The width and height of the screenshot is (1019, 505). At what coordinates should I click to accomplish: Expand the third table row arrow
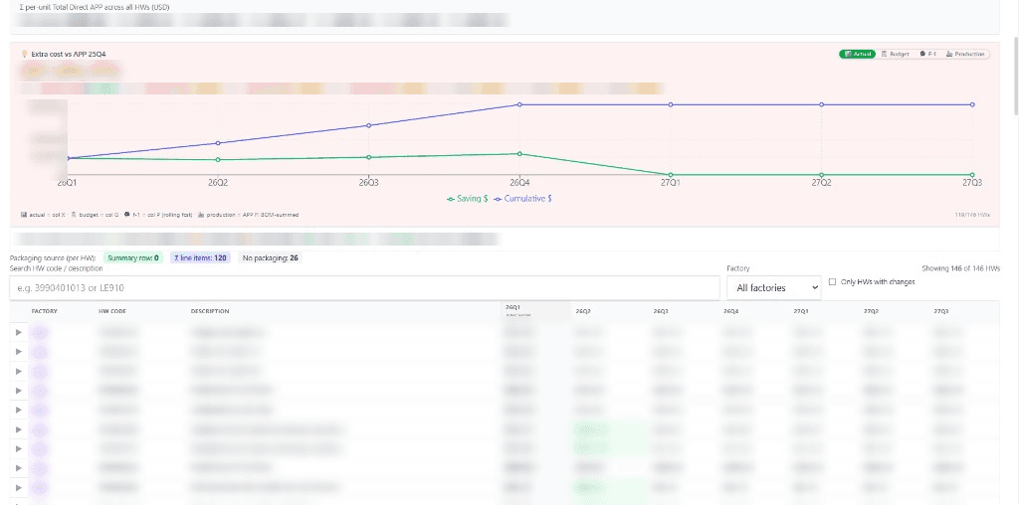point(18,371)
